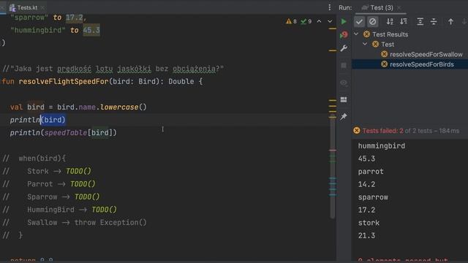
Task: Rerun tests with the green play icon
Action: 344,21
